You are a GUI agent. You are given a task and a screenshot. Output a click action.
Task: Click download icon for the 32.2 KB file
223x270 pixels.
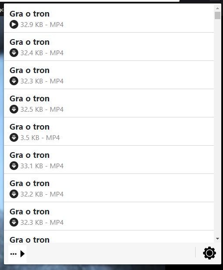pyautogui.click(x=14, y=194)
